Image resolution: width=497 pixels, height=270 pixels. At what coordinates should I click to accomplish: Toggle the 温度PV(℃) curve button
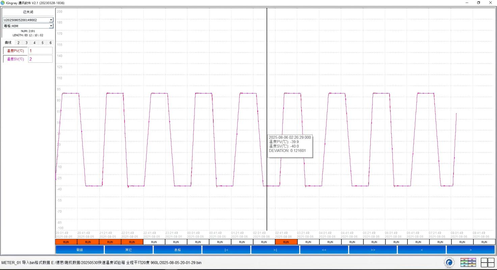pos(15,51)
